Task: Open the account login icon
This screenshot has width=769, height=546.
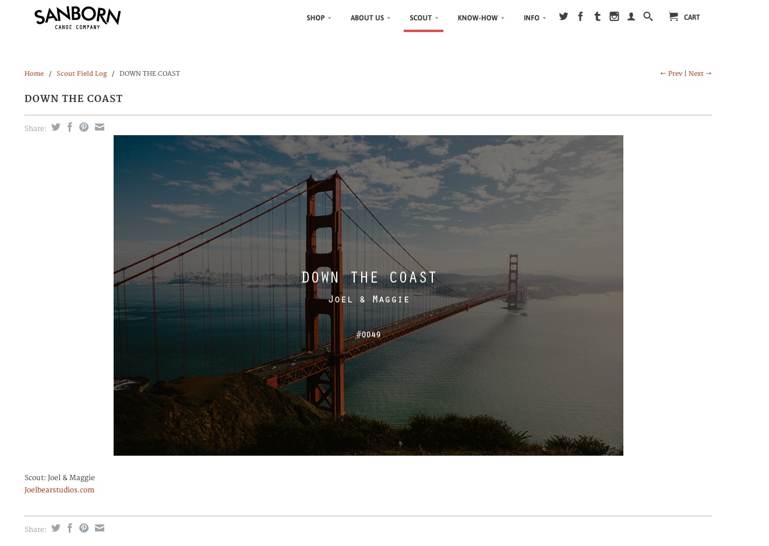Action: (x=631, y=17)
